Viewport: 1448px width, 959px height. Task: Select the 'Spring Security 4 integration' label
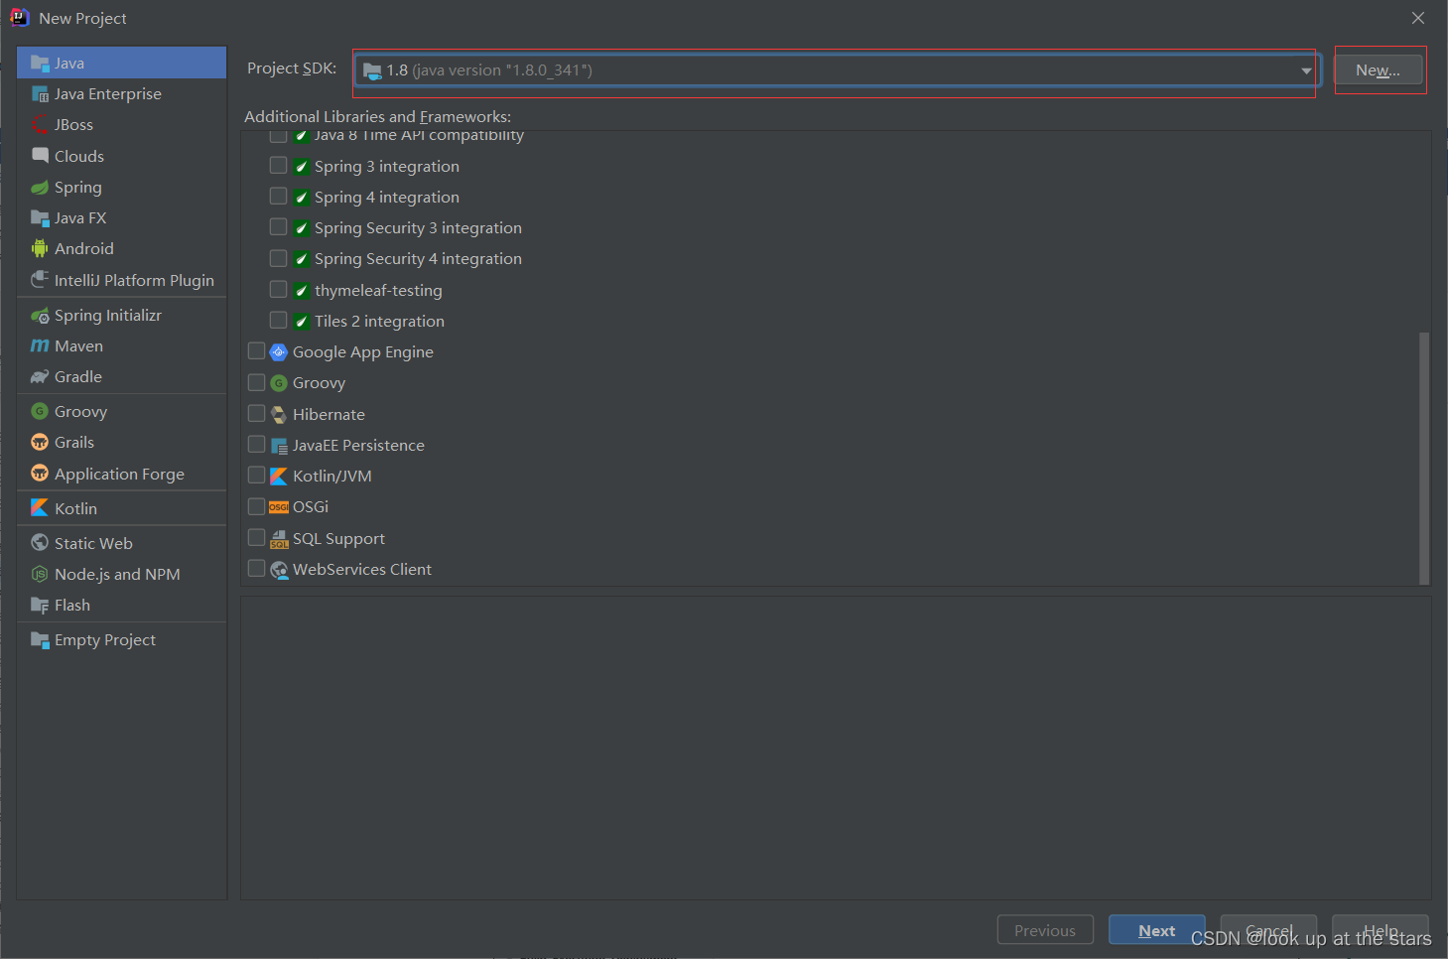[x=418, y=259]
